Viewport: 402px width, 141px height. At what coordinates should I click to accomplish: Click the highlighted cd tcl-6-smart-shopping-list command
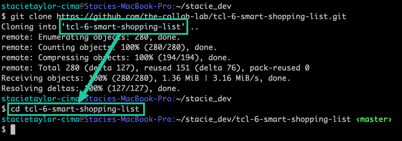pyautogui.click(x=76, y=109)
